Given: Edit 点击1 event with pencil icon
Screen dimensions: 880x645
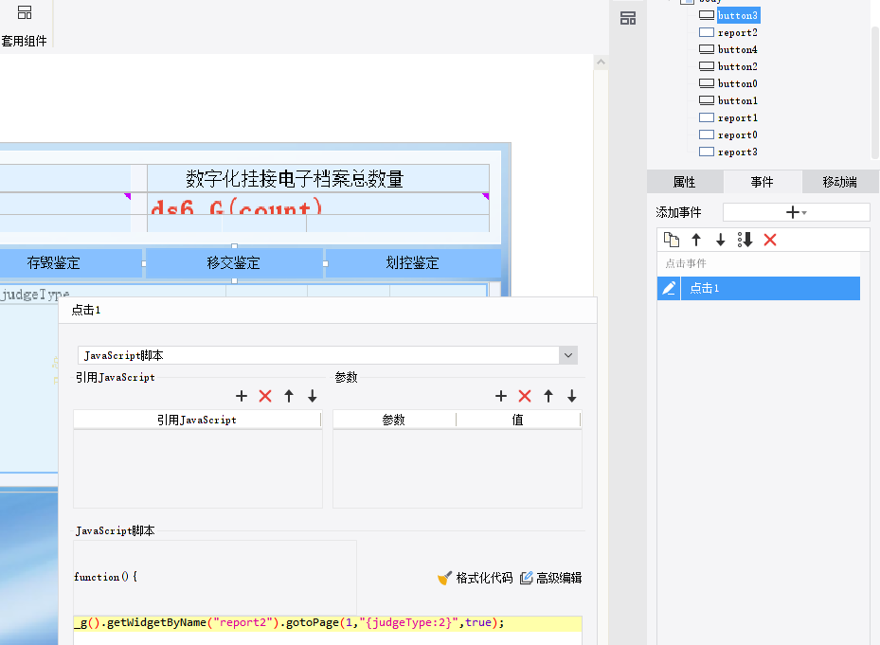Looking at the screenshot, I should tap(669, 288).
